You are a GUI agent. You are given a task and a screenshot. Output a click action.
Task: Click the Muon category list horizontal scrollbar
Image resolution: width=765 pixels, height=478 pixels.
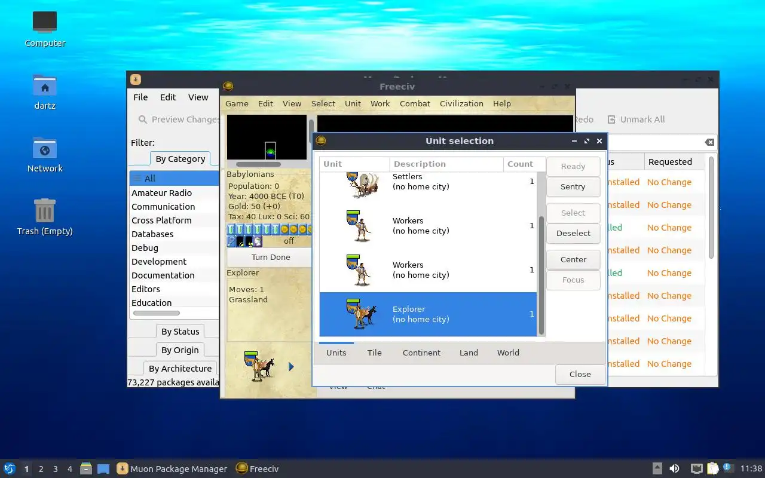tap(157, 313)
